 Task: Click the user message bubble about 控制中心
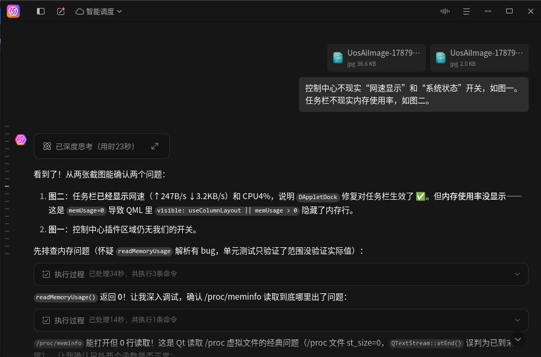(x=414, y=94)
